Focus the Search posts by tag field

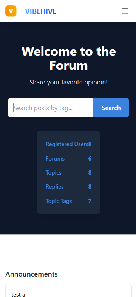pyautogui.click(x=51, y=108)
